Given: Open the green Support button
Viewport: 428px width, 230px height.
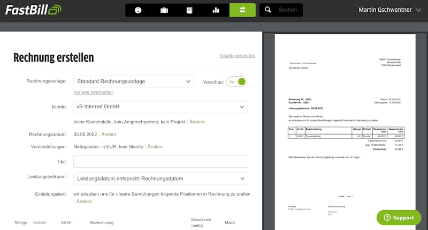Looking at the screenshot, I should (399, 218).
